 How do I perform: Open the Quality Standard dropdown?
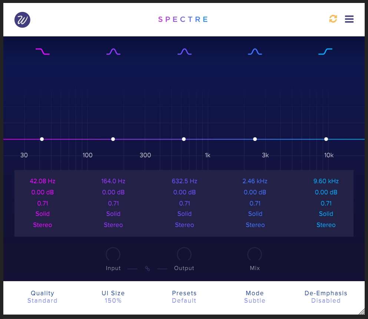pos(42,297)
